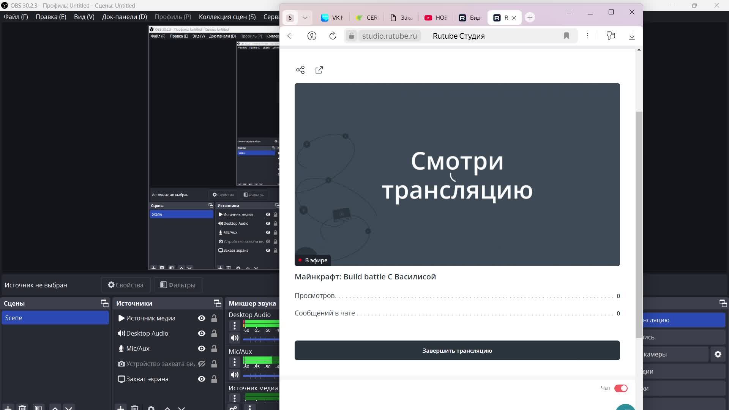Viewport: 729px width, 410px height.
Task: Switch to the YouTube browser tab
Action: (x=436, y=18)
